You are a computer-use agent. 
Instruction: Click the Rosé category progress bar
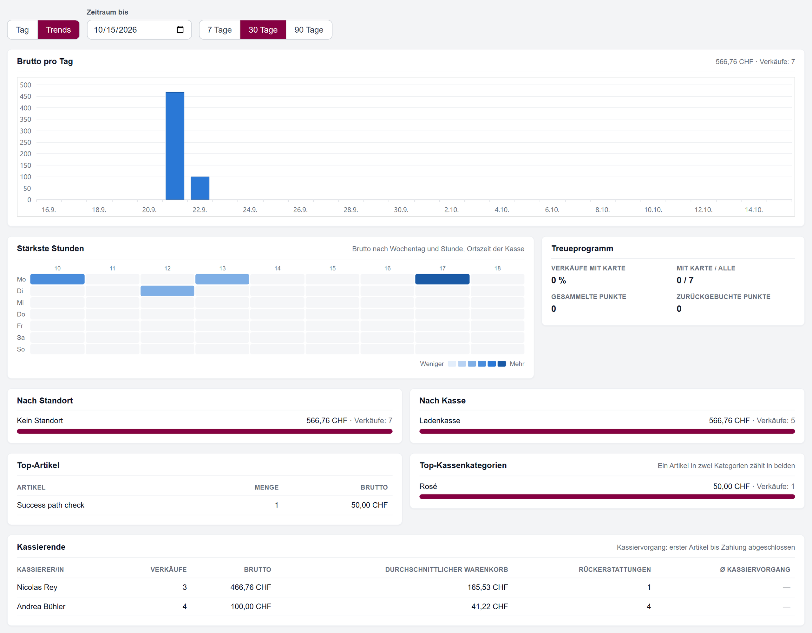tap(607, 497)
